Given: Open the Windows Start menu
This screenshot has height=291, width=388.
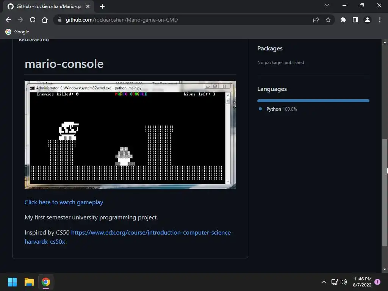Looking at the screenshot, I should [12, 282].
